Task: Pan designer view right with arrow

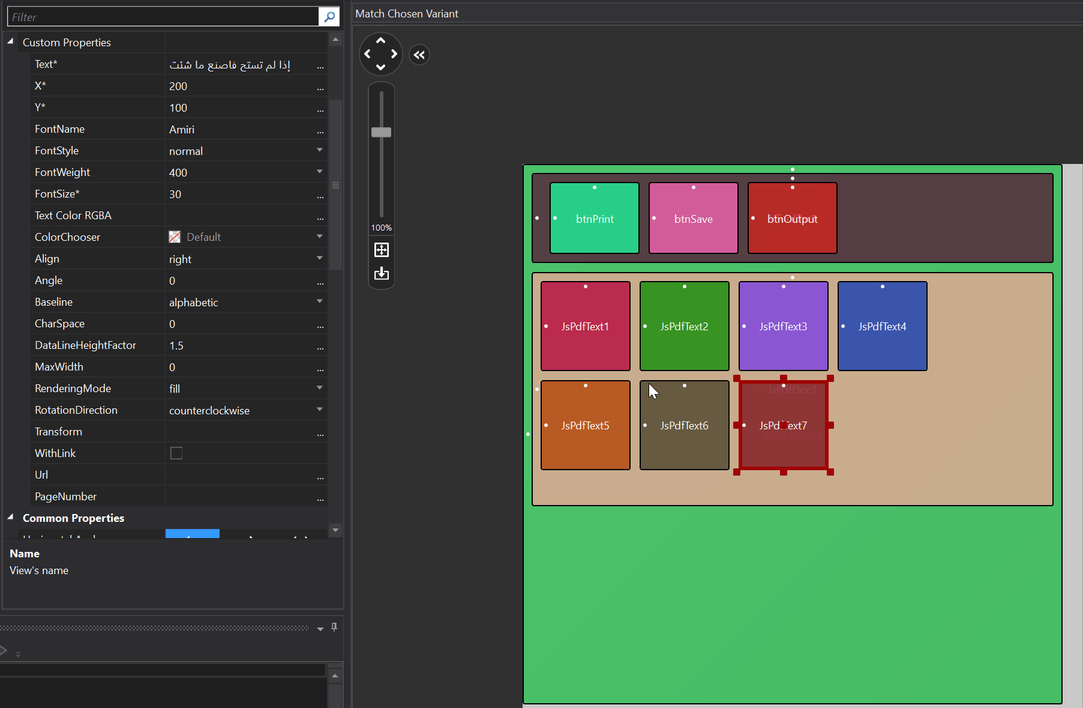Action: click(394, 54)
